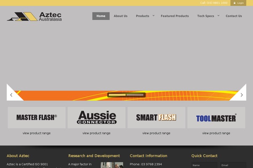View product range under Aussie Connector
This screenshot has width=253, height=168.
click(x=97, y=133)
